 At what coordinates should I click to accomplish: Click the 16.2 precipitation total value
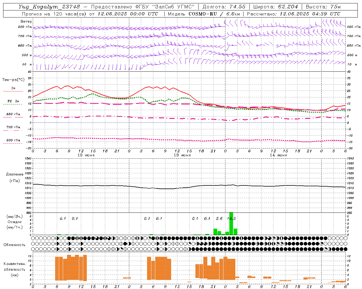tap(231, 218)
